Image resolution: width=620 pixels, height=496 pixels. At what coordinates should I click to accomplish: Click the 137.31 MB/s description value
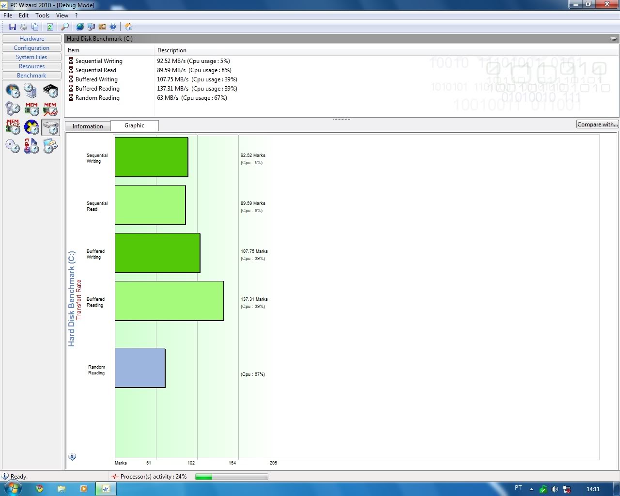tap(197, 89)
